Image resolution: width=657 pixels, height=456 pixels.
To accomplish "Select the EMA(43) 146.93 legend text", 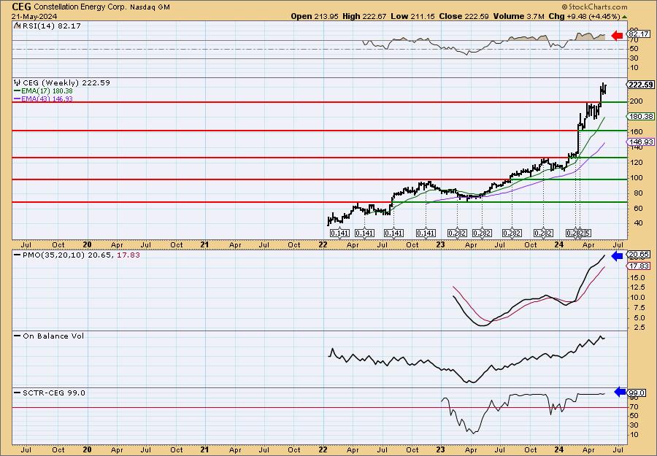I will (47, 98).
